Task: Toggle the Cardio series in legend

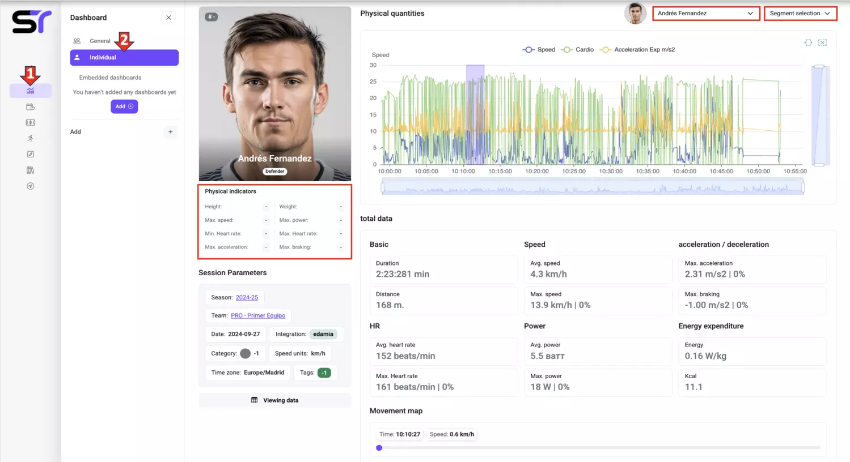Action: tap(577, 50)
